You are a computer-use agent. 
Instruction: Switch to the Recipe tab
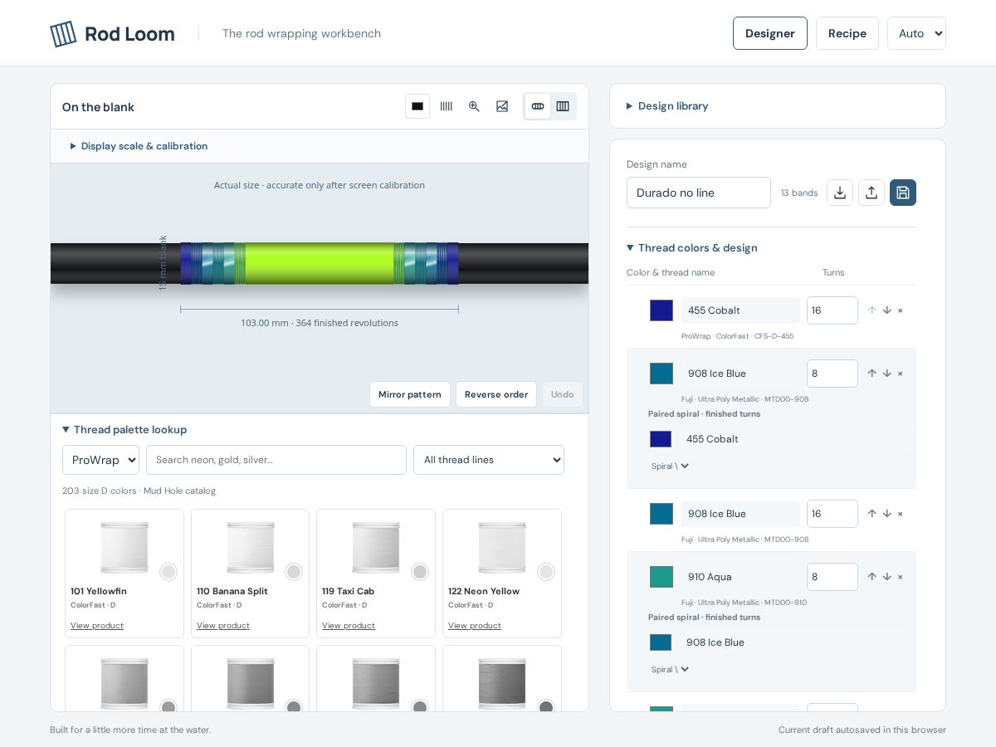click(x=847, y=33)
